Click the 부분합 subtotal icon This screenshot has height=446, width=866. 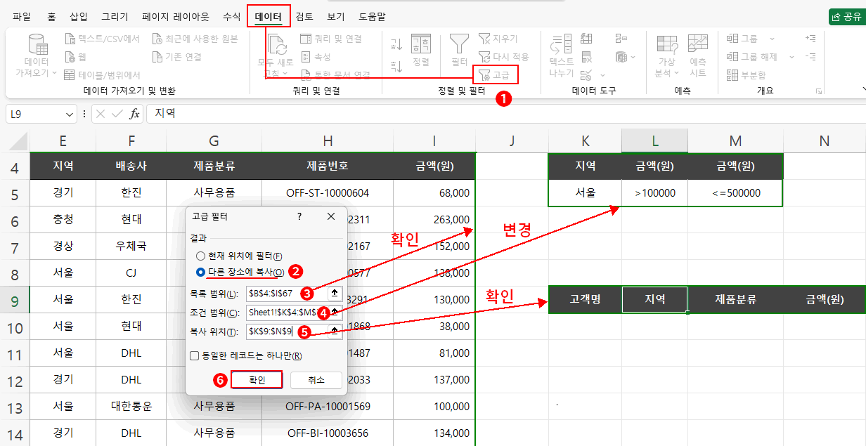click(x=732, y=74)
